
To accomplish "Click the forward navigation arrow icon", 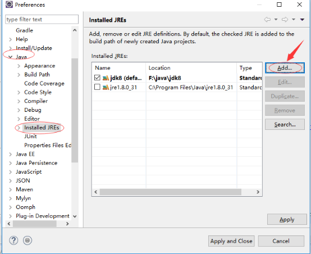I will click(285, 20).
